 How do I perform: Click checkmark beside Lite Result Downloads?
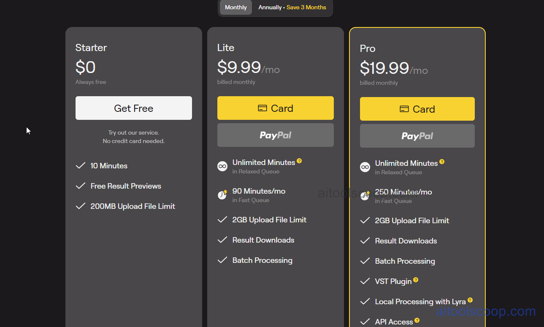222,240
